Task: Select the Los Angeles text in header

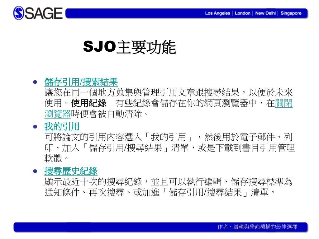Action: tap(217, 13)
